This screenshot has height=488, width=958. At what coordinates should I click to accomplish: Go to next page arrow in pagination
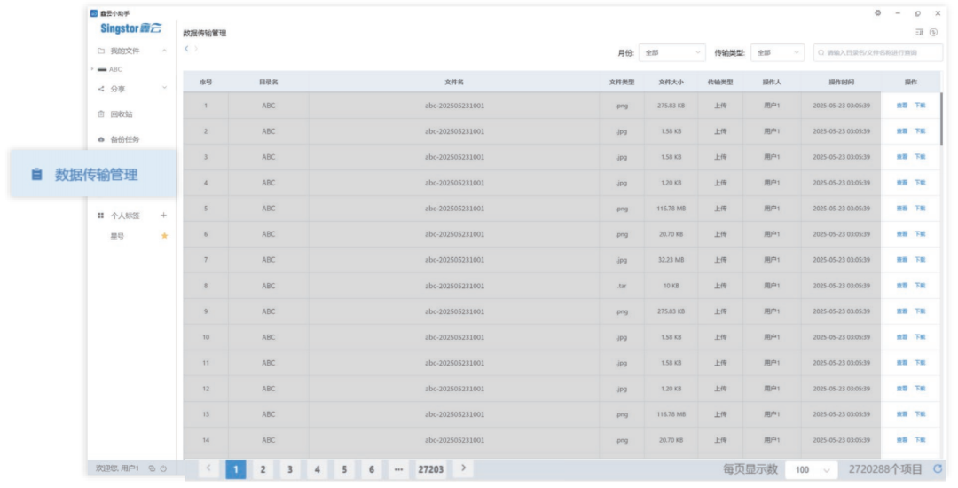tap(464, 468)
